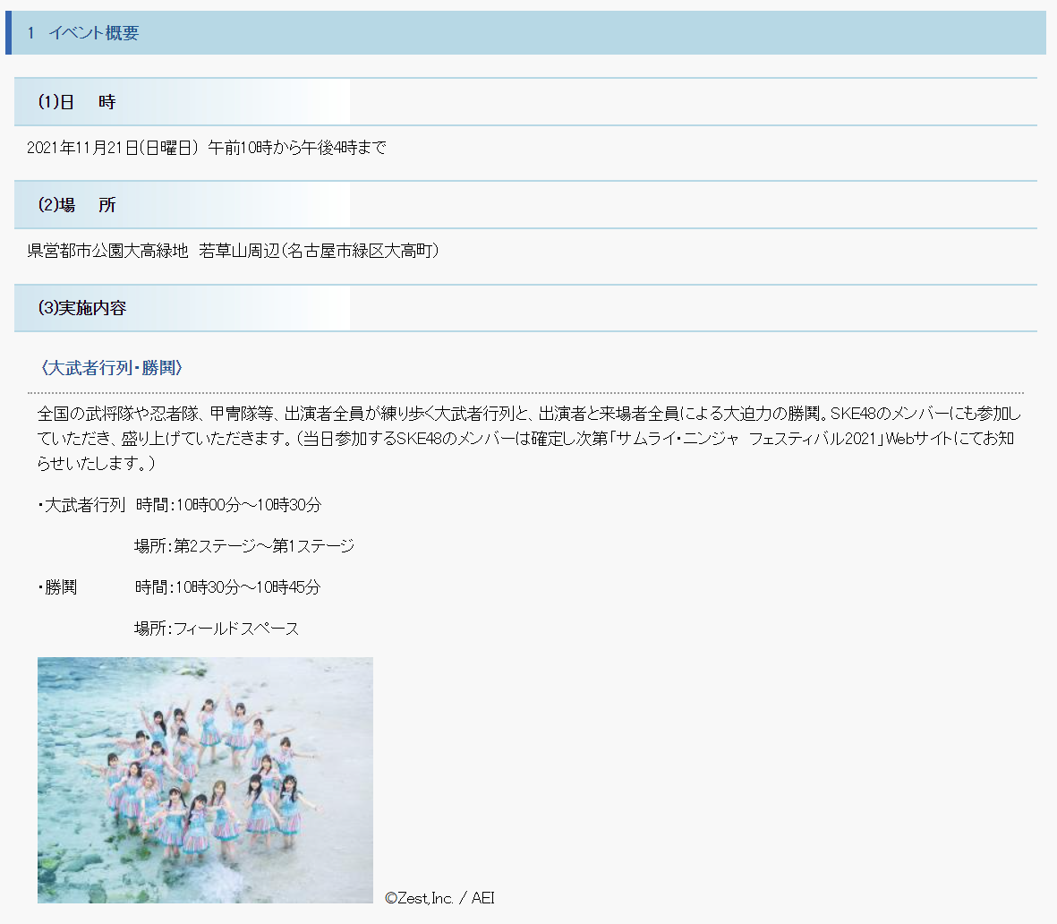The width and height of the screenshot is (1057, 924).
Task: Click the venue text '県営都市公園大高緑地'
Action: (108, 251)
